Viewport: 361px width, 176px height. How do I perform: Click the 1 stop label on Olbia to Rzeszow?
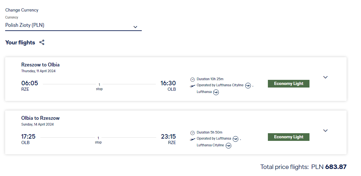(x=98, y=140)
